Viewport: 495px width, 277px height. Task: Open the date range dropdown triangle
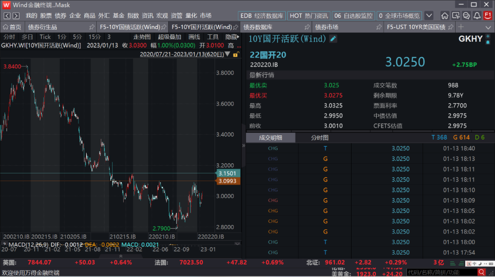(x=227, y=54)
